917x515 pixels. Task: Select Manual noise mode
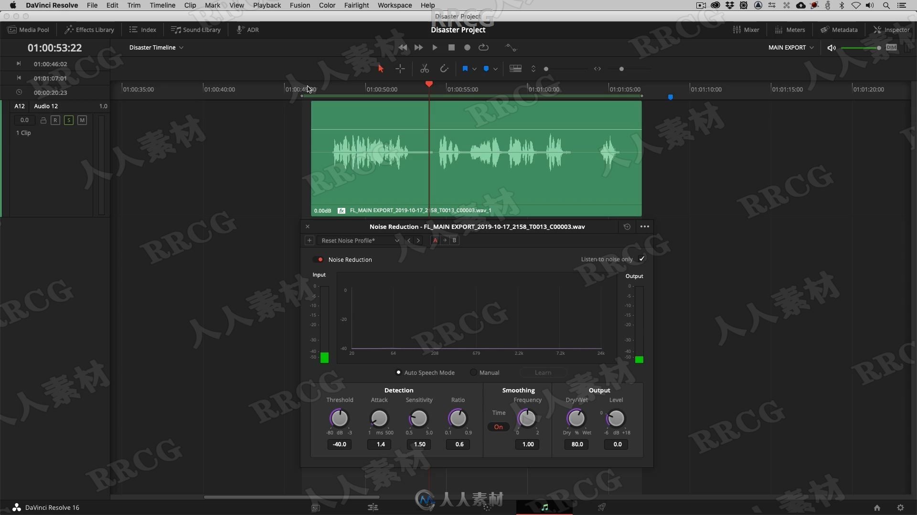pyautogui.click(x=473, y=372)
